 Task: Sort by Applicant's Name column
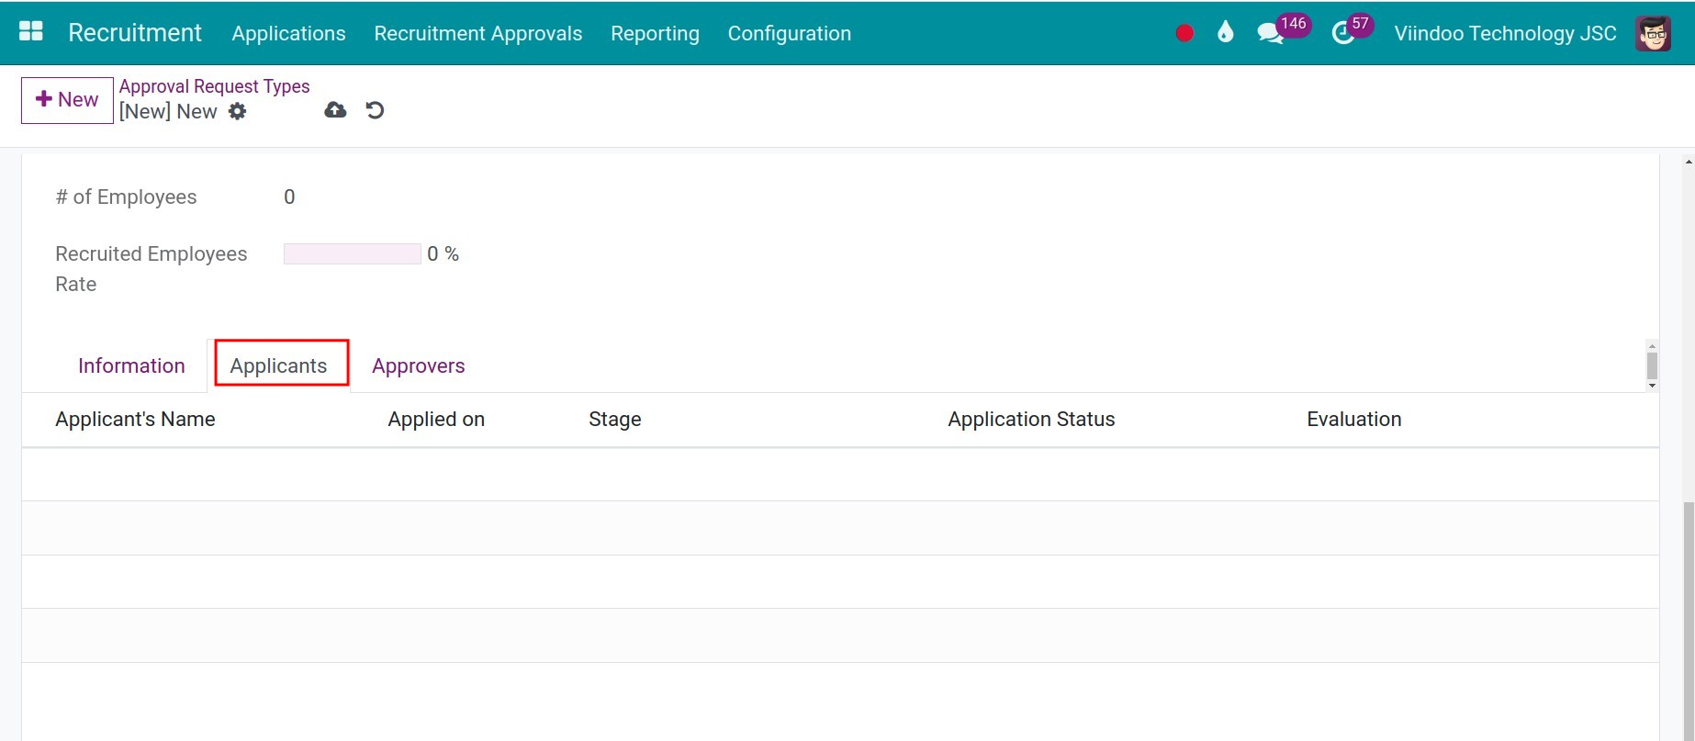click(x=135, y=420)
